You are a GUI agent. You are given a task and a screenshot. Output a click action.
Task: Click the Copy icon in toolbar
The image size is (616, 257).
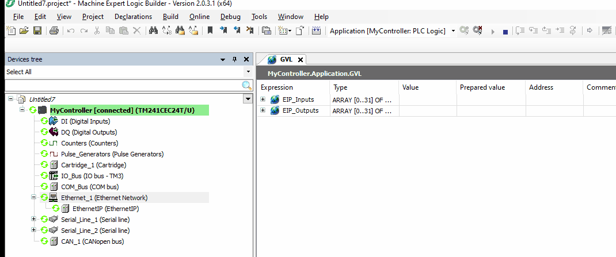(x=111, y=30)
